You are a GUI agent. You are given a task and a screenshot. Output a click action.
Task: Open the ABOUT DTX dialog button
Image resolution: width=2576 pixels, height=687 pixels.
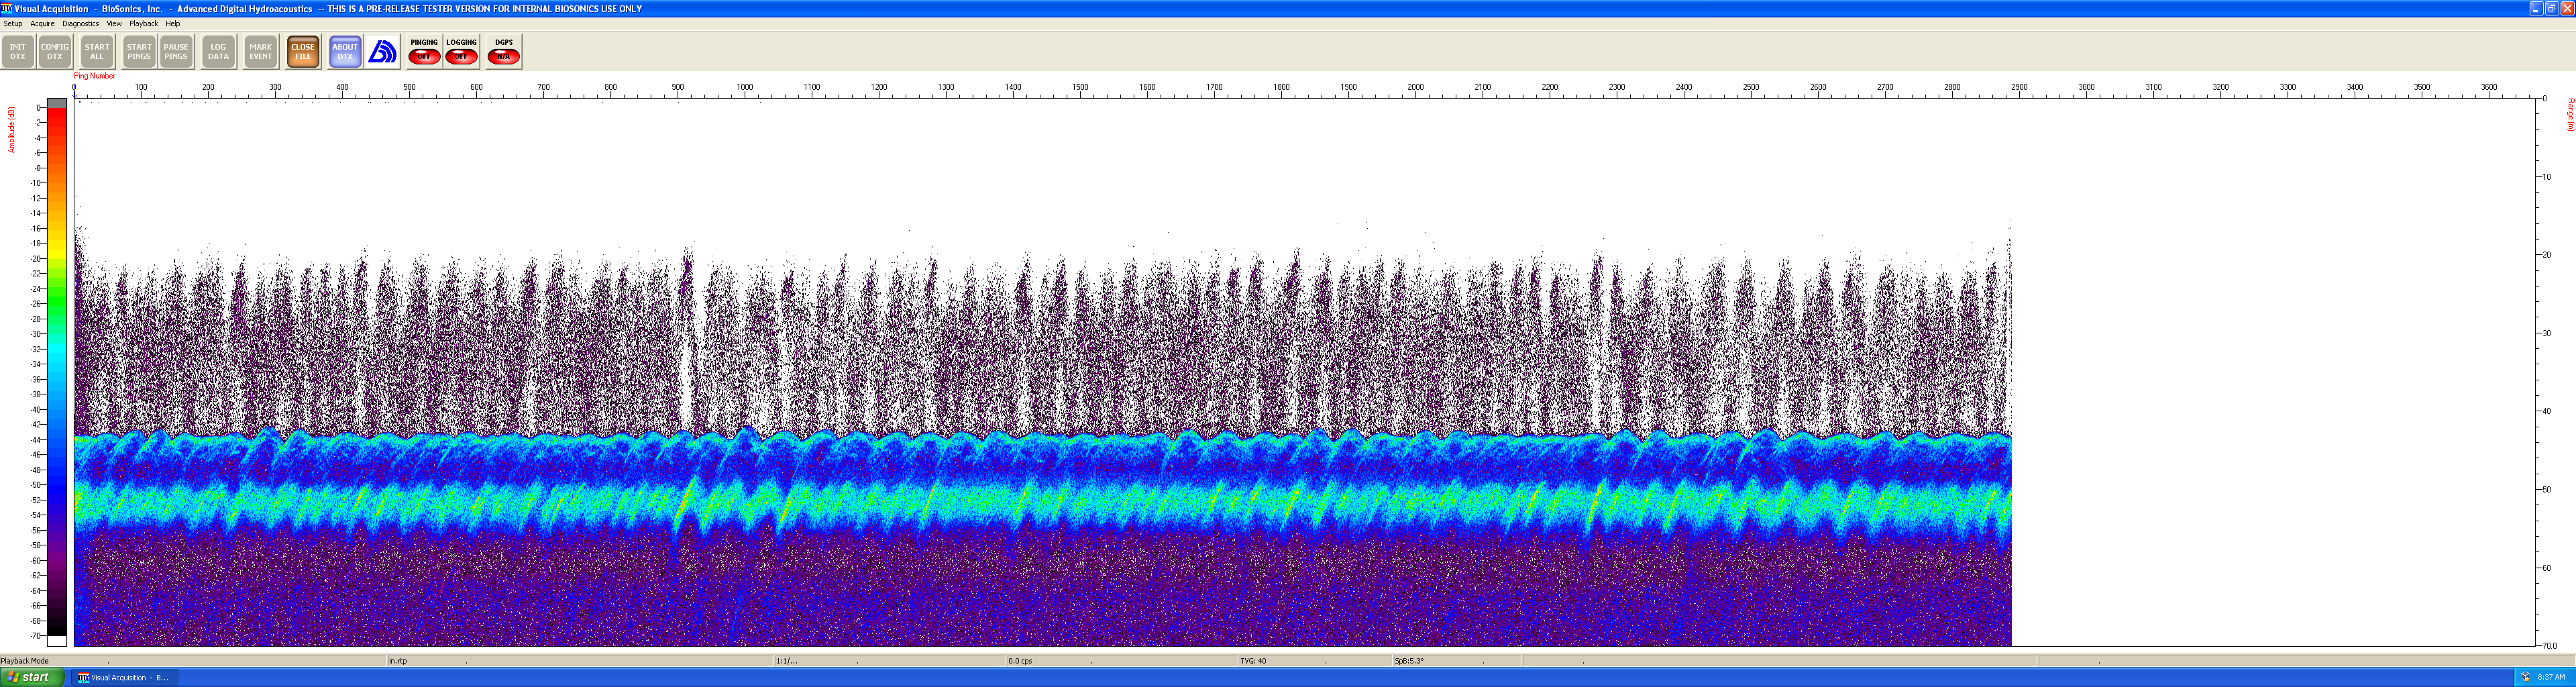345,52
